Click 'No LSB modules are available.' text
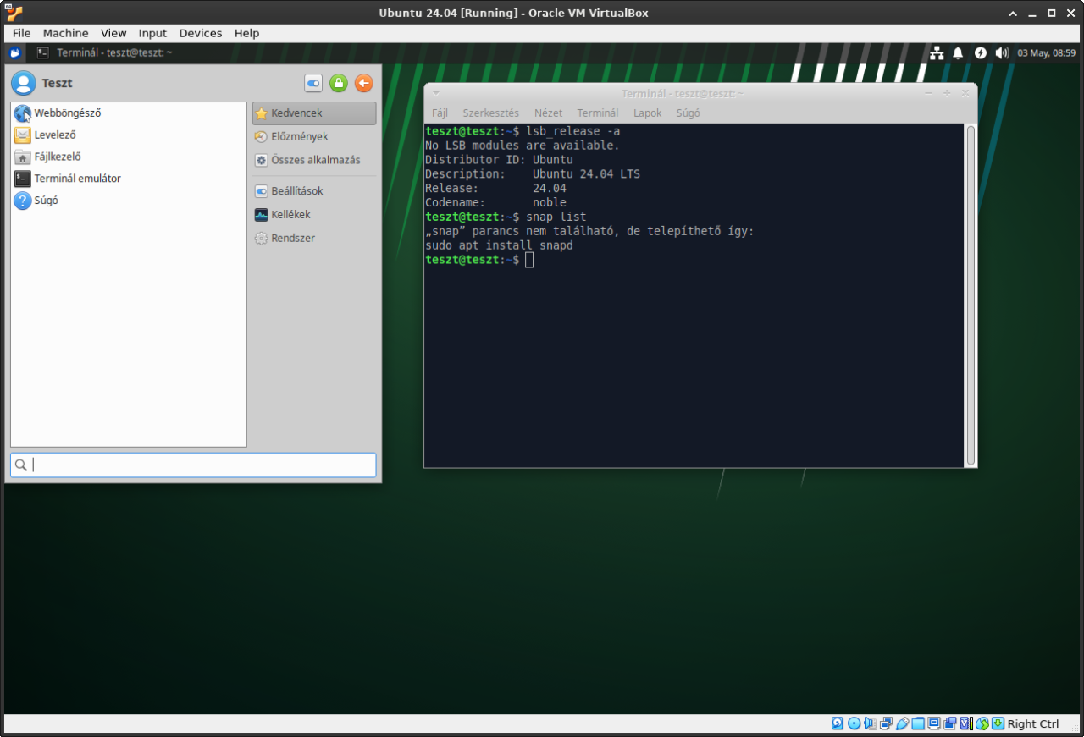Screen dimensions: 1084x737 (523, 145)
